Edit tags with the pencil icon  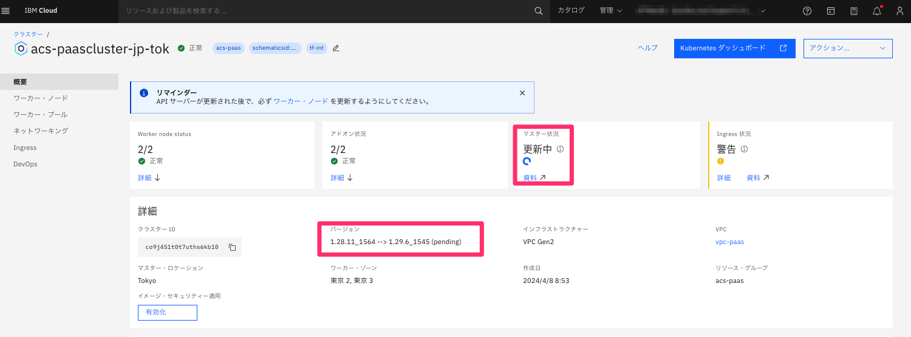click(336, 48)
